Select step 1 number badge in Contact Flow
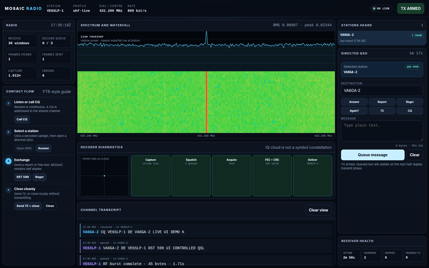Image resolution: width=429 pixels, height=268 pixels. pos(8,103)
